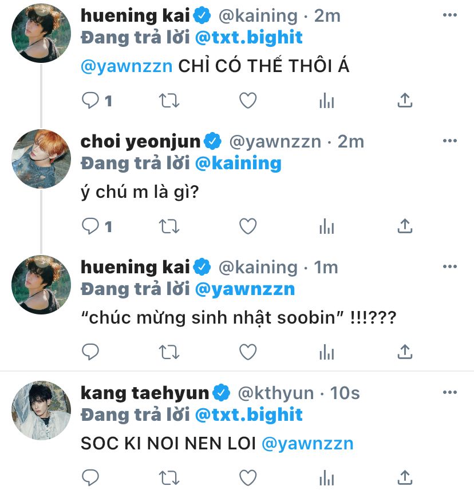This screenshot has width=474, height=490.
Task: Open the @kaining link in choi yeonjun's reply
Action: tap(238, 164)
